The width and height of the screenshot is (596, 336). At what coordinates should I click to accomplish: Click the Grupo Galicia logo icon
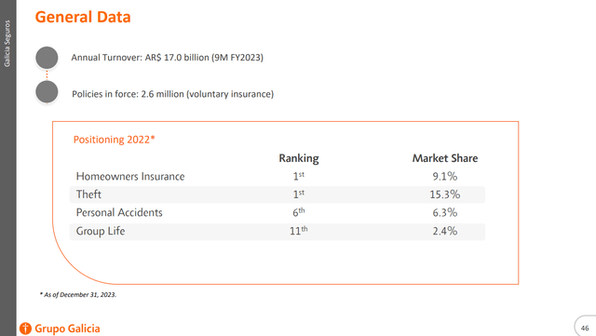[x=25, y=329]
